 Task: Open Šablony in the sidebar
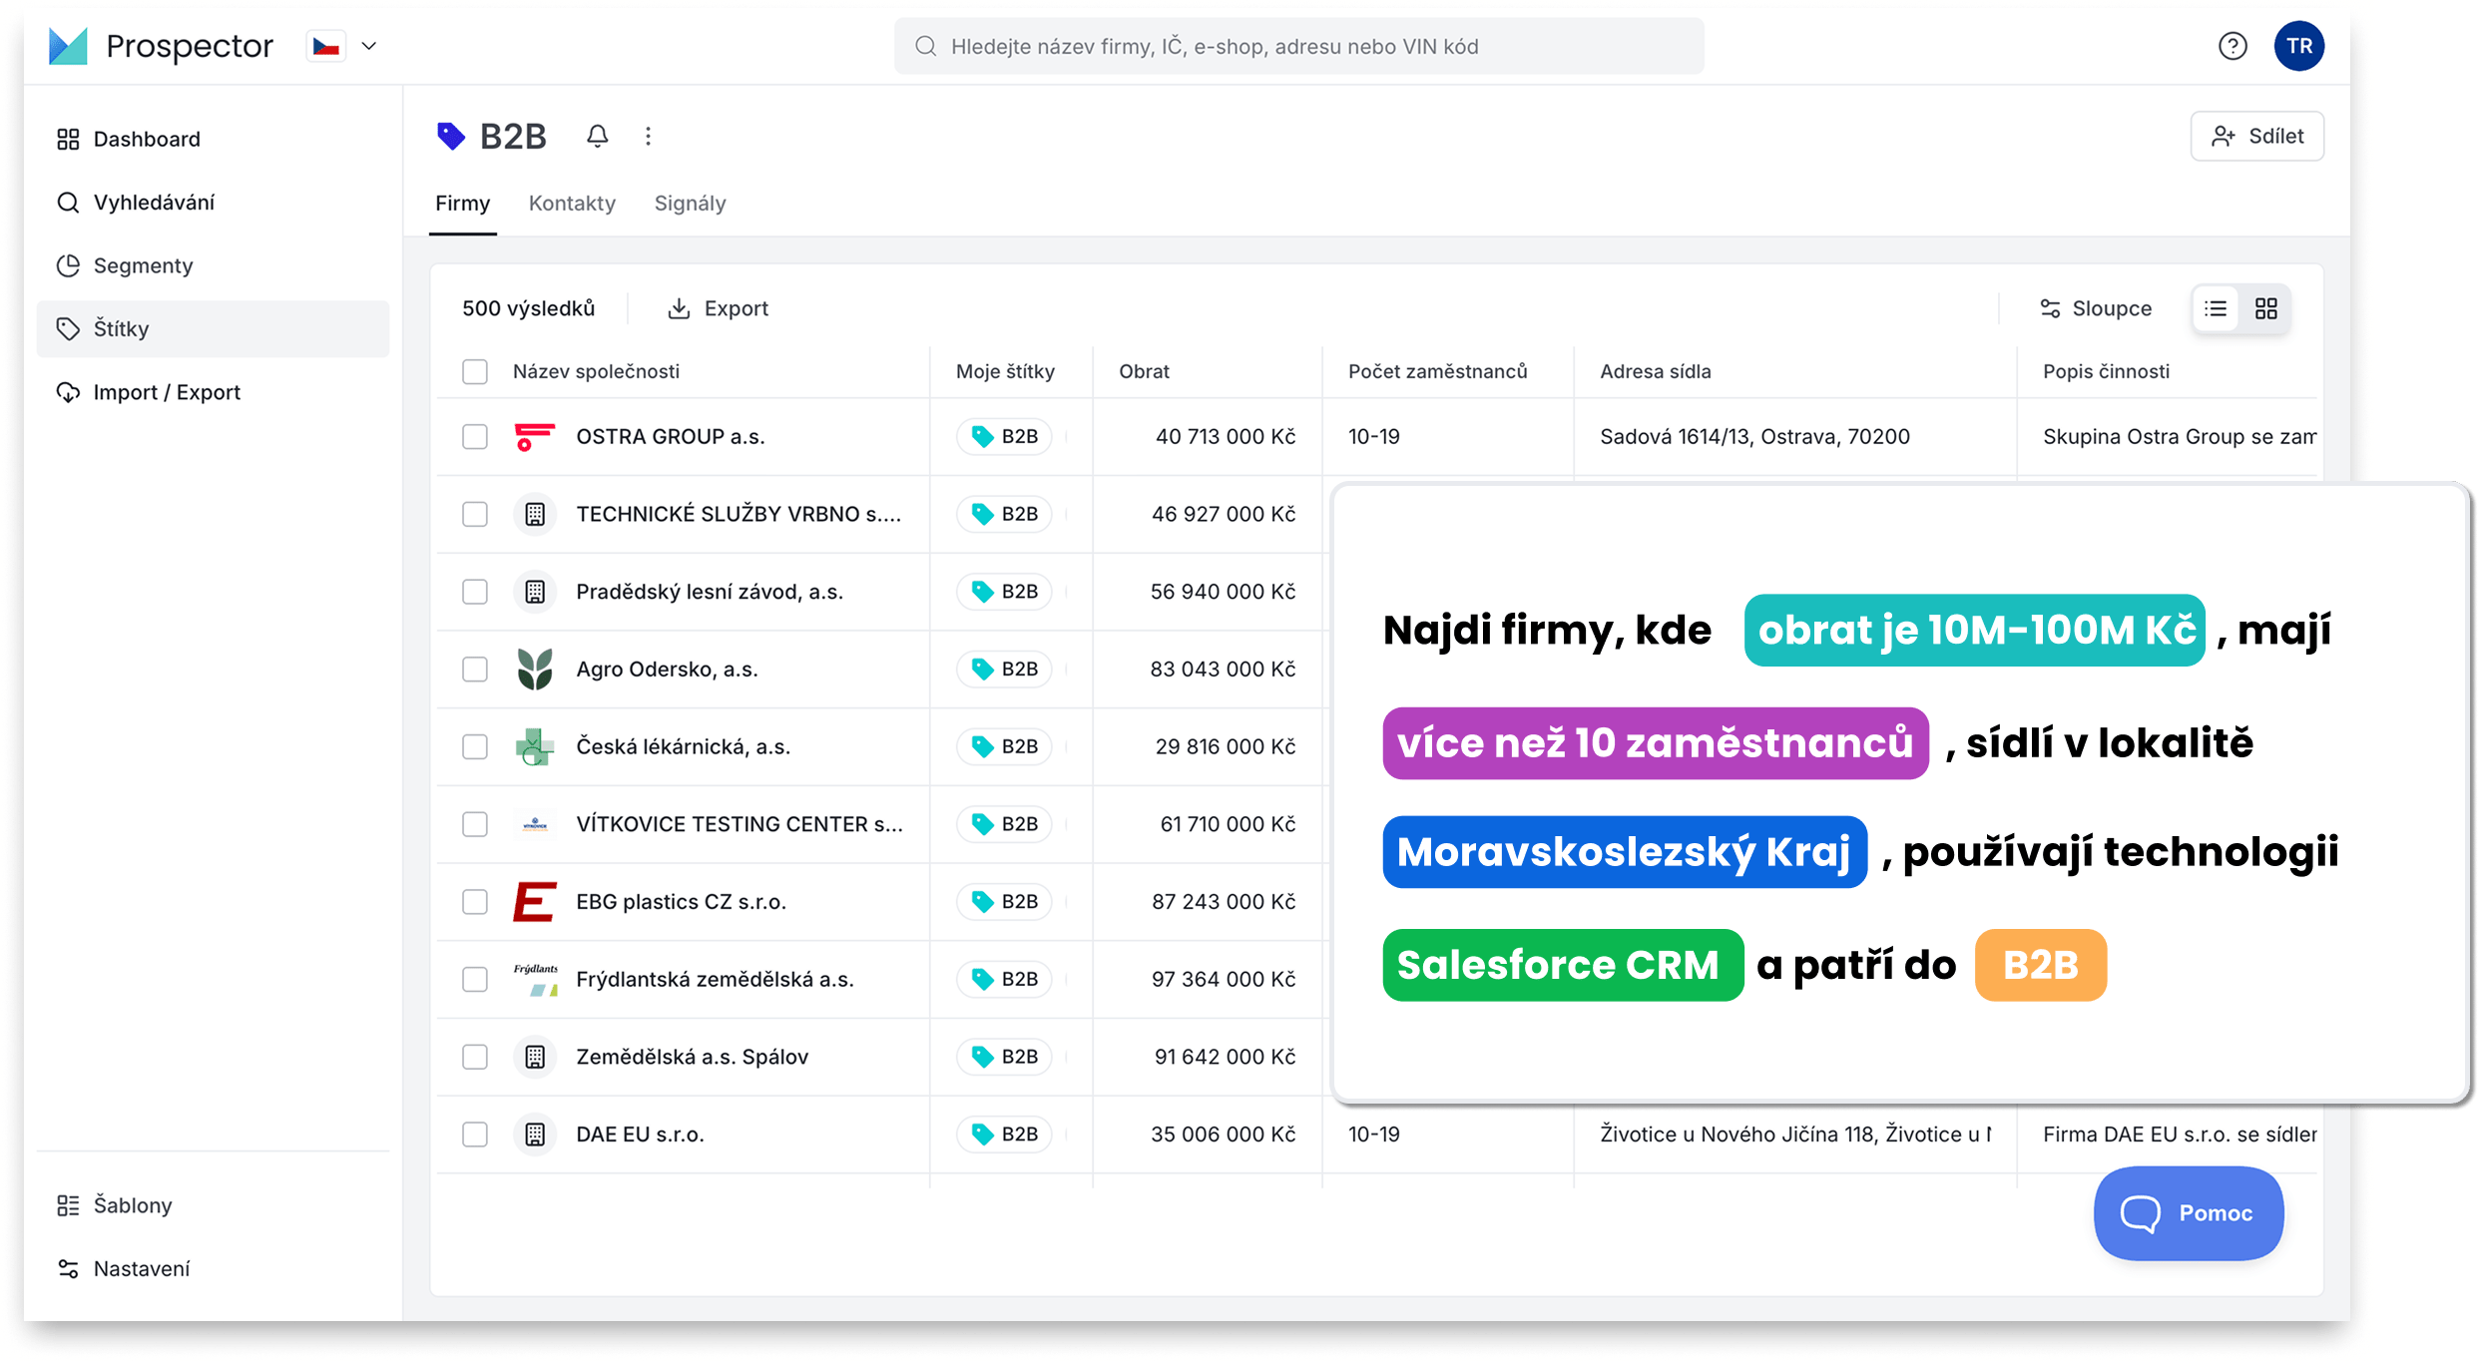click(x=213, y=1205)
